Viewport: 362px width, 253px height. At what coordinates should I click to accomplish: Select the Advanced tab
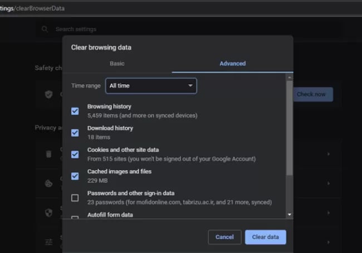(x=232, y=64)
